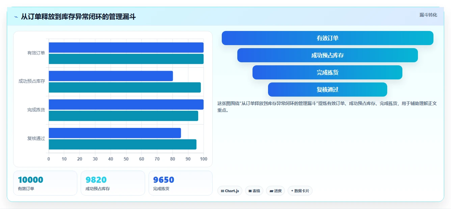
Task: Click the blue bar for 有效订单
Action: point(126,47)
